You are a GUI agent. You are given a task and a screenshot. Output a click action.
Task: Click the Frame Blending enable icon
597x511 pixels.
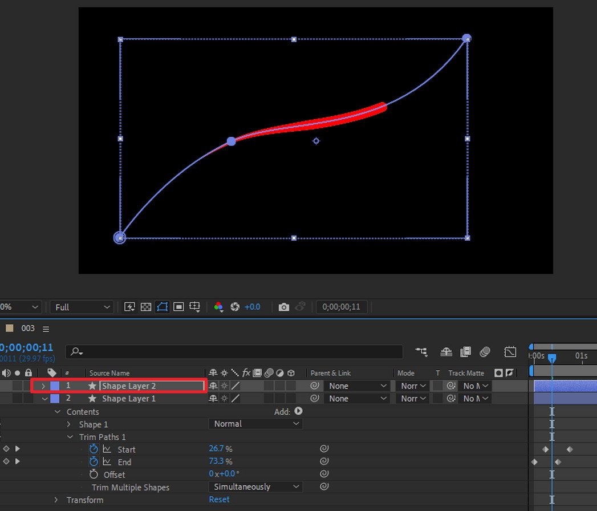pyautogui.click(x=465, y=351)
